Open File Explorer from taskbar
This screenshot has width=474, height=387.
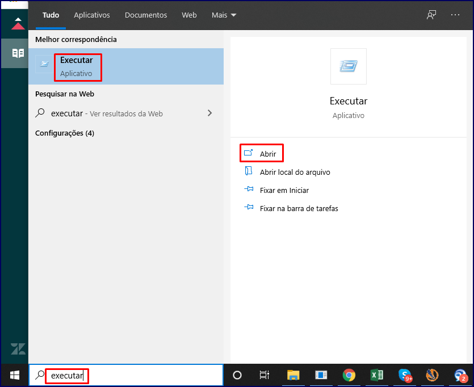(x=293, y=375)
